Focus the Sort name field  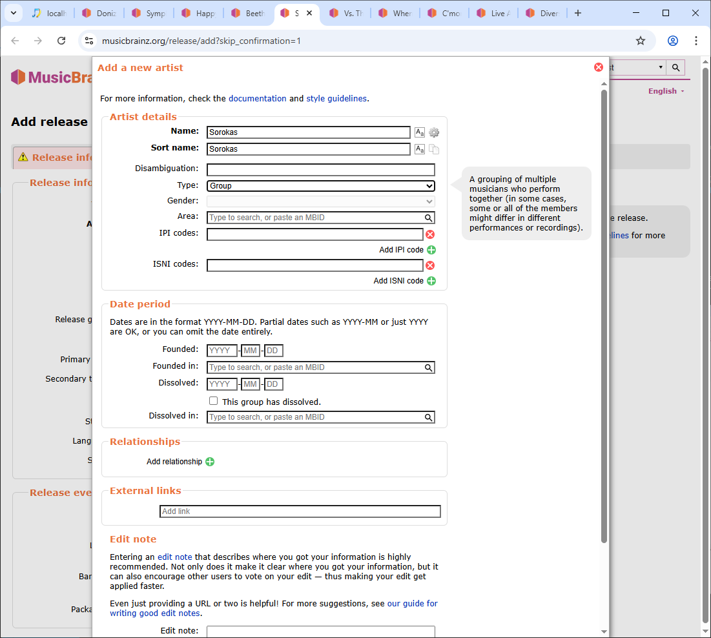(x=308, y=149)
